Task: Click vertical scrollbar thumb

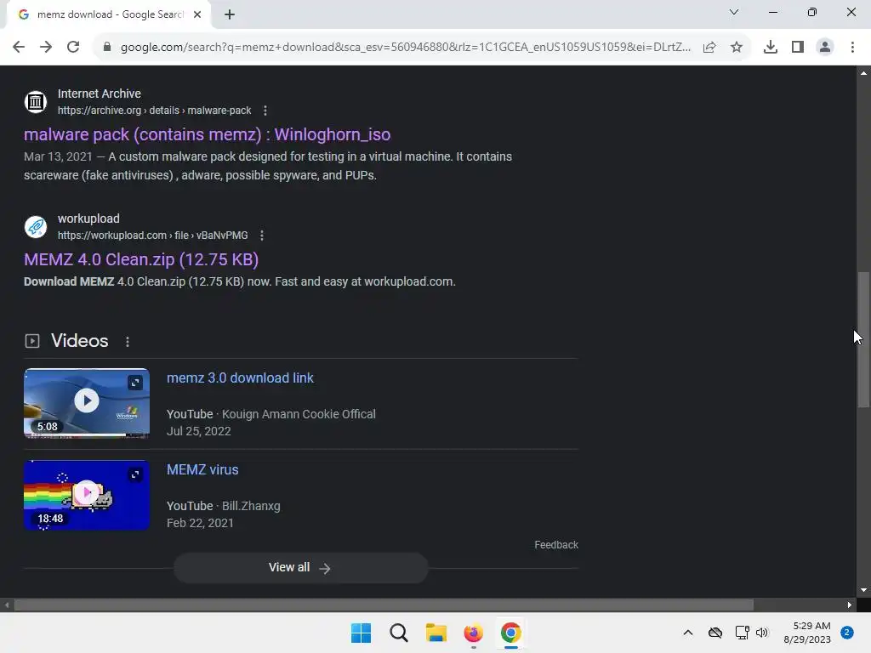Action: (x=863, y=340)
